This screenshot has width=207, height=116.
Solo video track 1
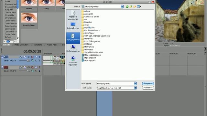click(39, 57)
